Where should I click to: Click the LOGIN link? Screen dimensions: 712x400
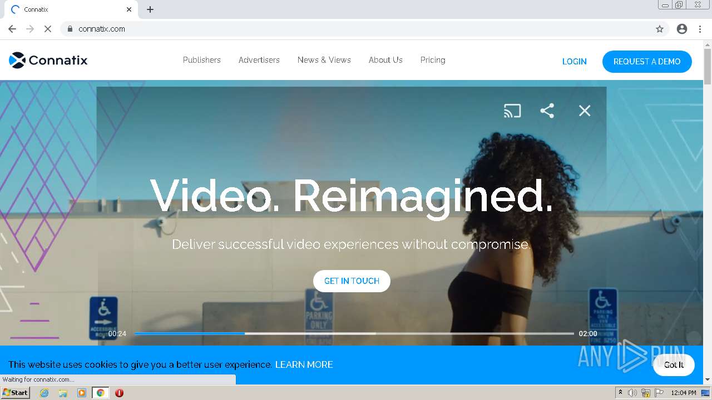[575, 62]
